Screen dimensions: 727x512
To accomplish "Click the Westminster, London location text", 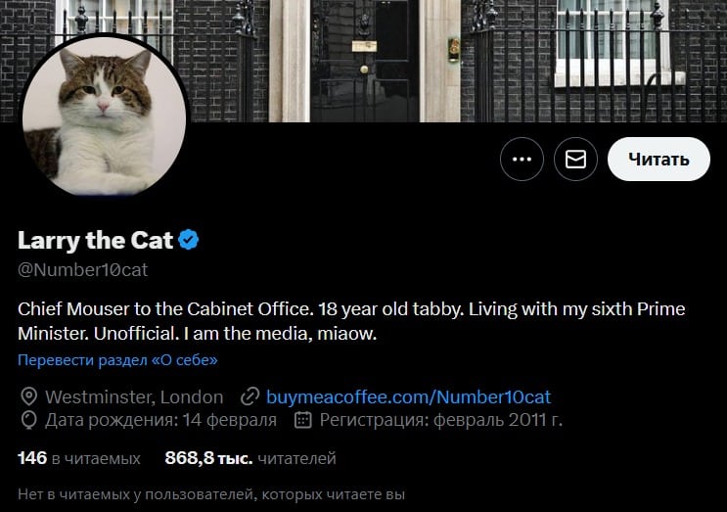I will tap(134, 397).
